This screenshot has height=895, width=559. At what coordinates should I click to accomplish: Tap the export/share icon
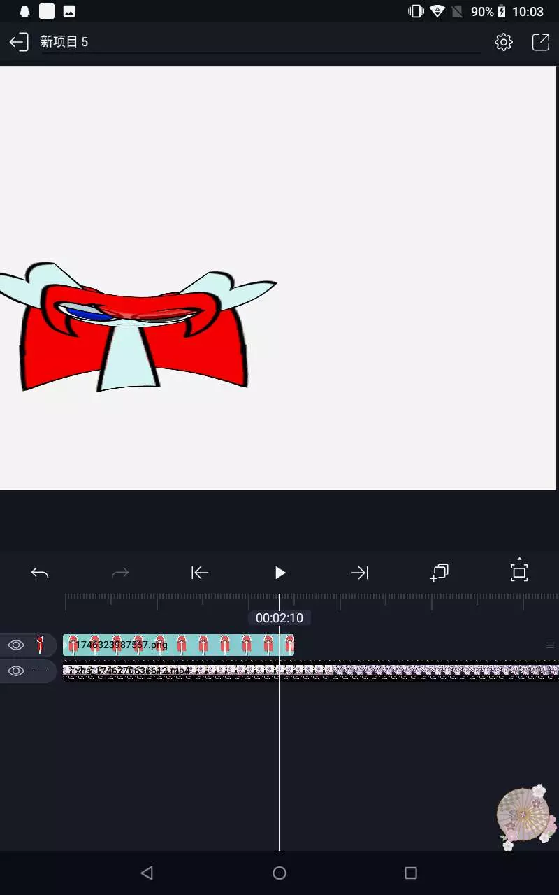click(x=541, y=42)
